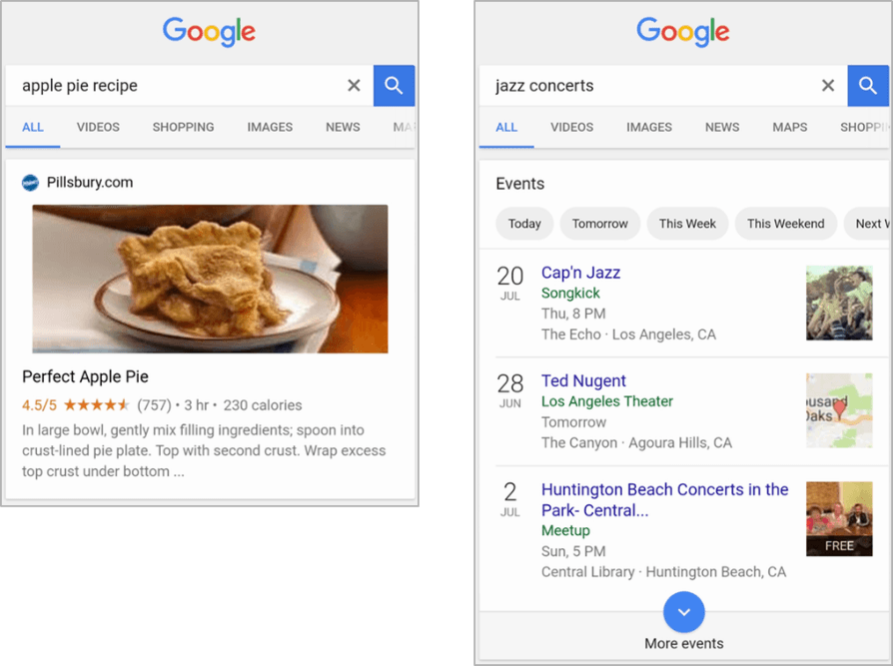Open the NEWS tab for jazz concerts
The width and height of the screenshot is (893, 666).
pos(721,127)
